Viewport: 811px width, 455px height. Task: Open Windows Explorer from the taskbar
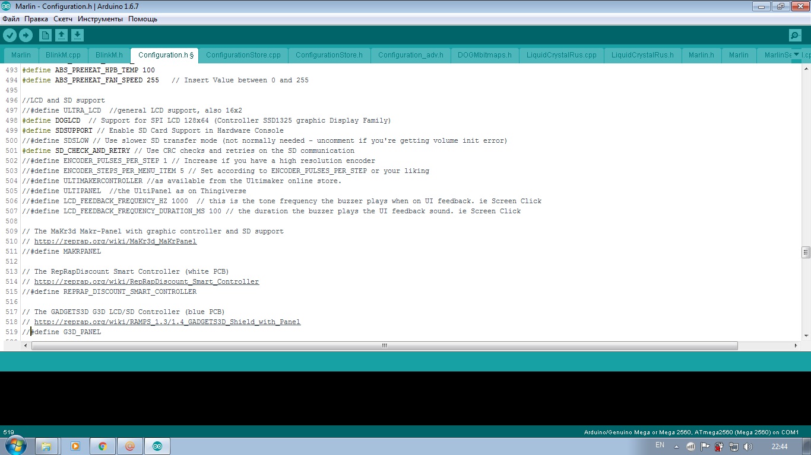[46, 446]
